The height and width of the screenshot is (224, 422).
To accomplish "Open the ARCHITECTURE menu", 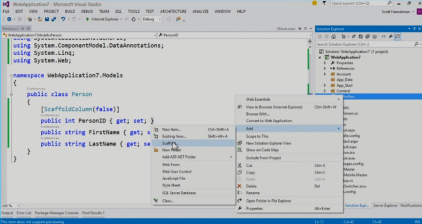I will [173, 11].
